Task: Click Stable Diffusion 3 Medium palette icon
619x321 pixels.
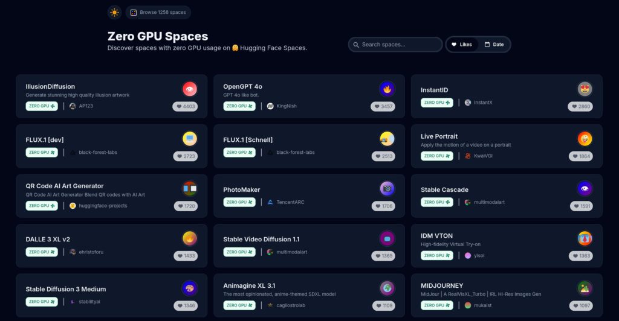Action: pos(190,288)
